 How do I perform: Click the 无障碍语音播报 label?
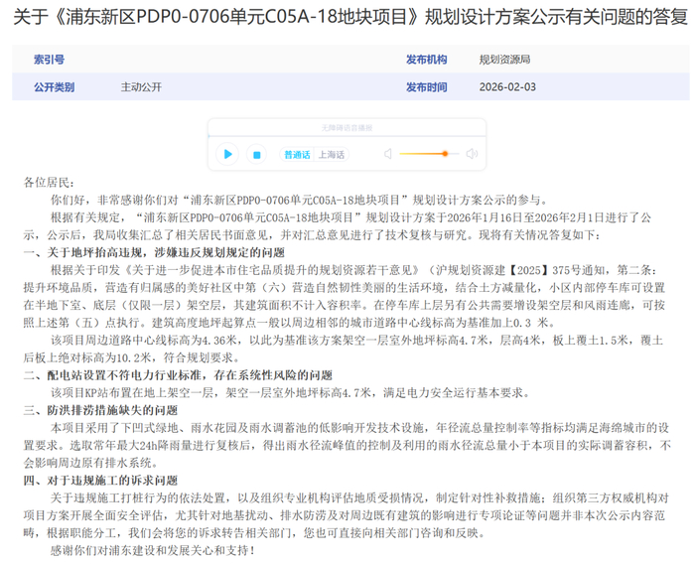coord(347,128)
